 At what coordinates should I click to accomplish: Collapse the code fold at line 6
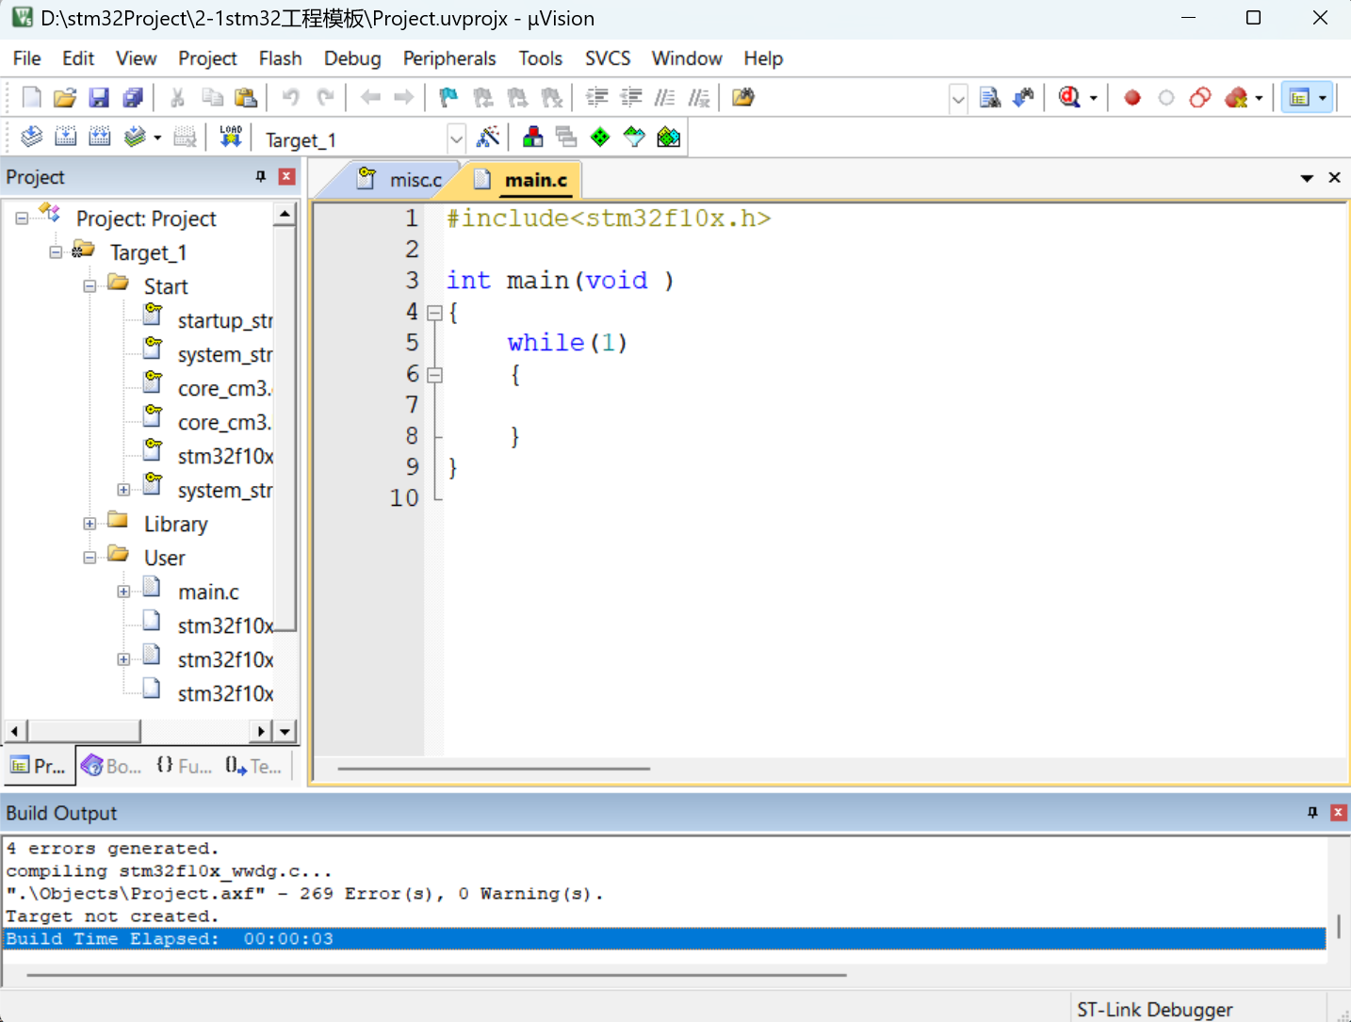[434, 375]
